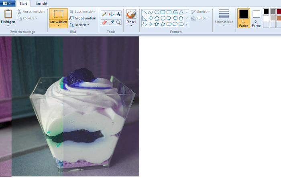Image resolution: width=281 pixels, height=178 pixels.
Task: Choose the Rounded rectangular callout shape
Action: point(169,24)
